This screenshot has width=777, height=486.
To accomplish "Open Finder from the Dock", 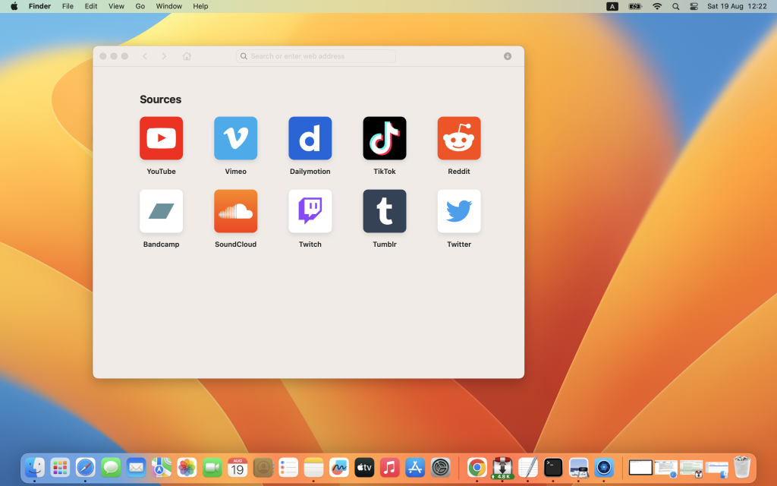I will 35,467.
